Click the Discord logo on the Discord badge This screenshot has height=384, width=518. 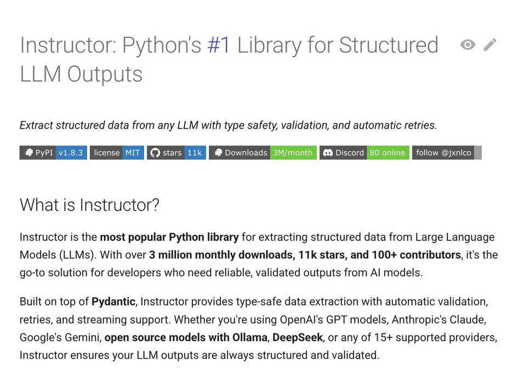tap(328, 153)
